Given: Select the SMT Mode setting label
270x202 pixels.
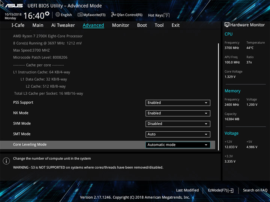Looking at the screenshot, I should tap(22, 134).
